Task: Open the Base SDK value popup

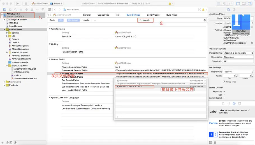Action: pyautogui.click(x=126, y=37)
